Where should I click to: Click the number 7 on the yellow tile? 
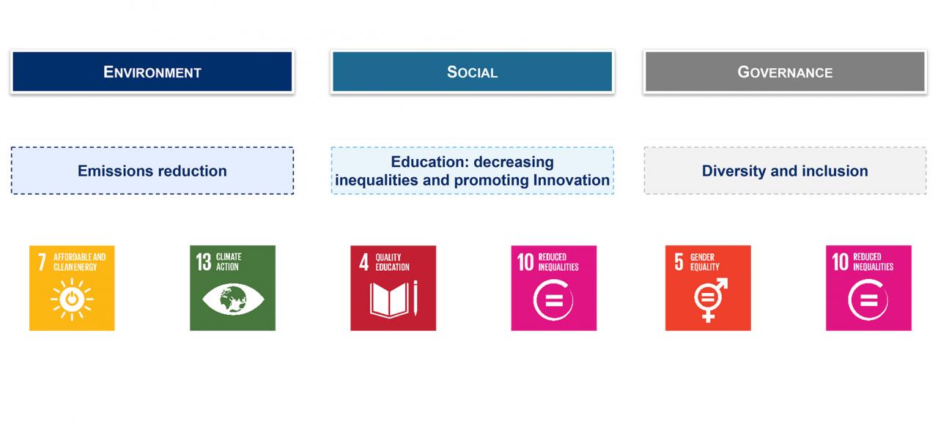[42, 262]
